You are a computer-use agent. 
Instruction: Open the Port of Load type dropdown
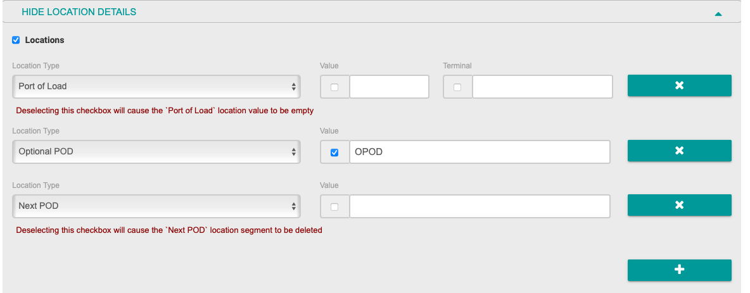click(156, 87)
